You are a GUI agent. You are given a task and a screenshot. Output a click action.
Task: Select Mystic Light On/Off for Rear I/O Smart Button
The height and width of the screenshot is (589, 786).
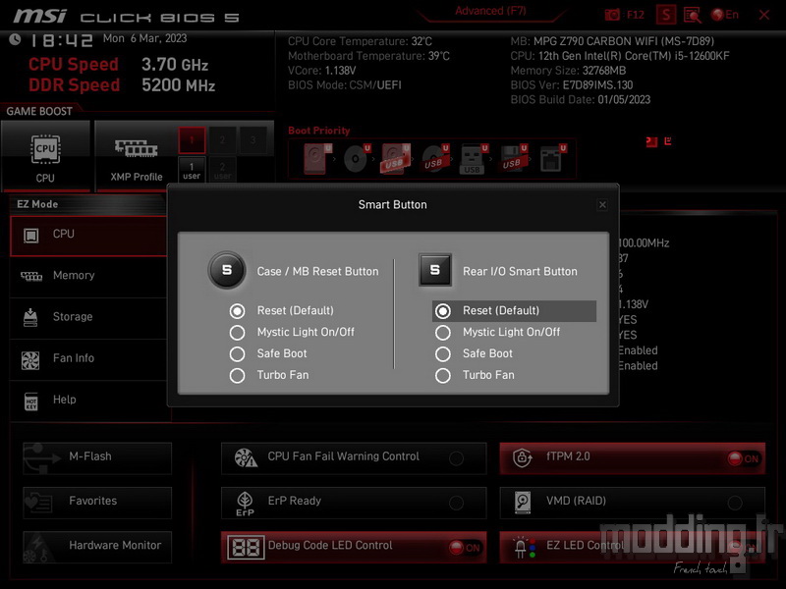pyautogui.click(x=443, y=333)
